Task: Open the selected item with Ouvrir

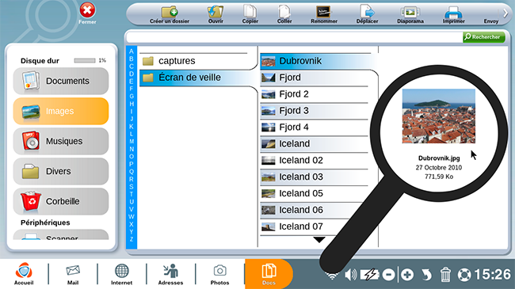Action: pos(216,14)
